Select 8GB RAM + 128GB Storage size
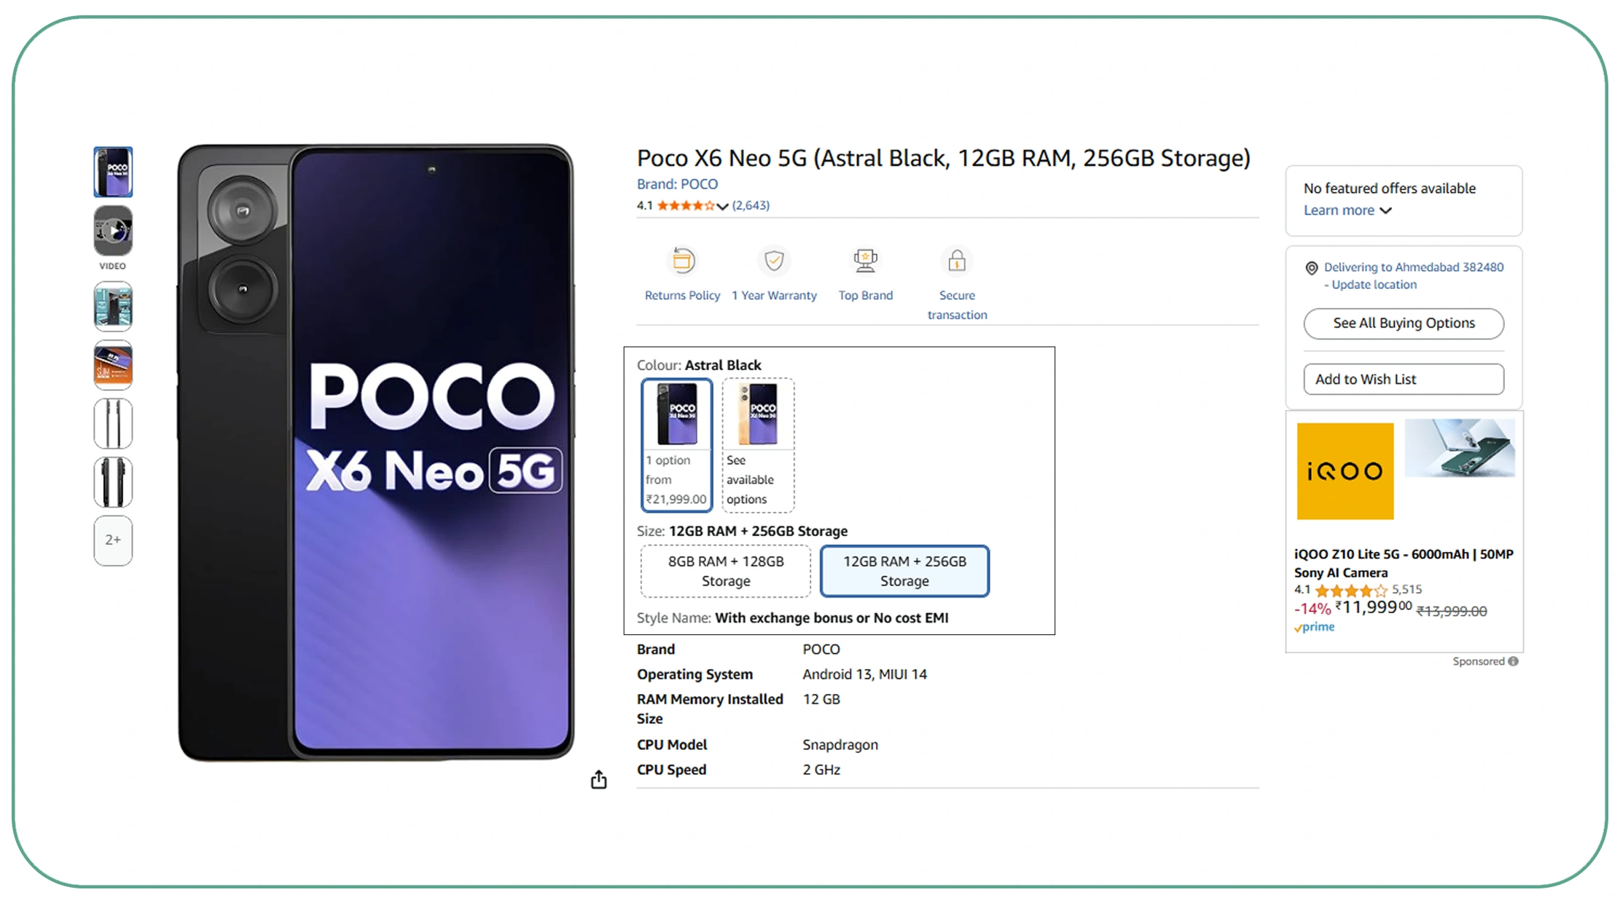Viewport: 1620px width, 903px height. pyautogui.click(x=726, y=571)
